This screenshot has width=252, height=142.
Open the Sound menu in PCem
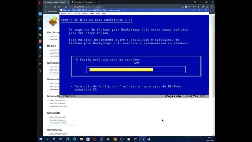98,13
